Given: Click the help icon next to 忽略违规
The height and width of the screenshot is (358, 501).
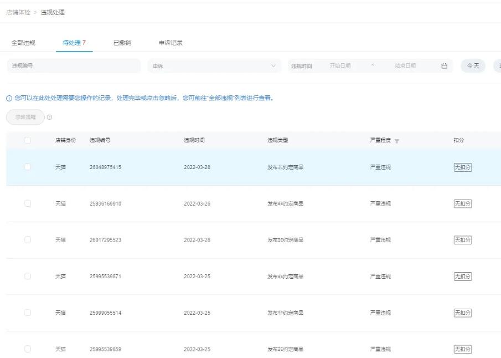Looking at the screenshot, I should coord(49,117).
